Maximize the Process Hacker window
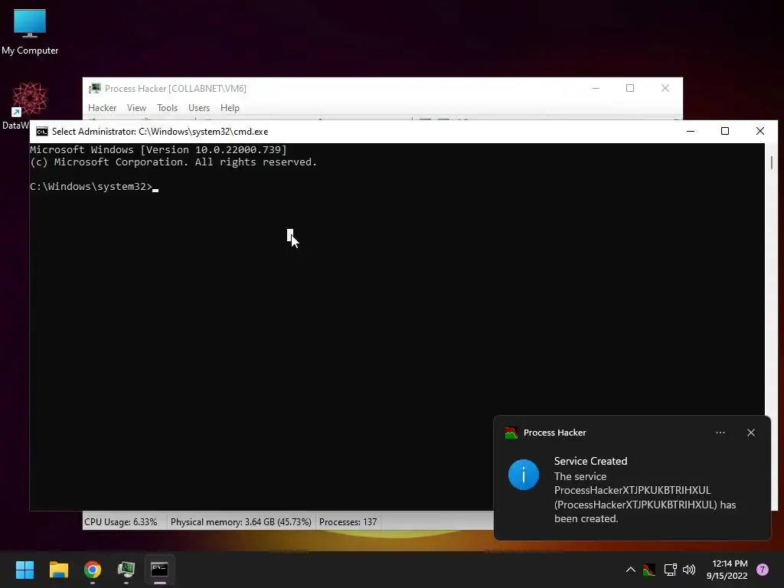This screenshot has height=588, width=784. click(630, 88)
